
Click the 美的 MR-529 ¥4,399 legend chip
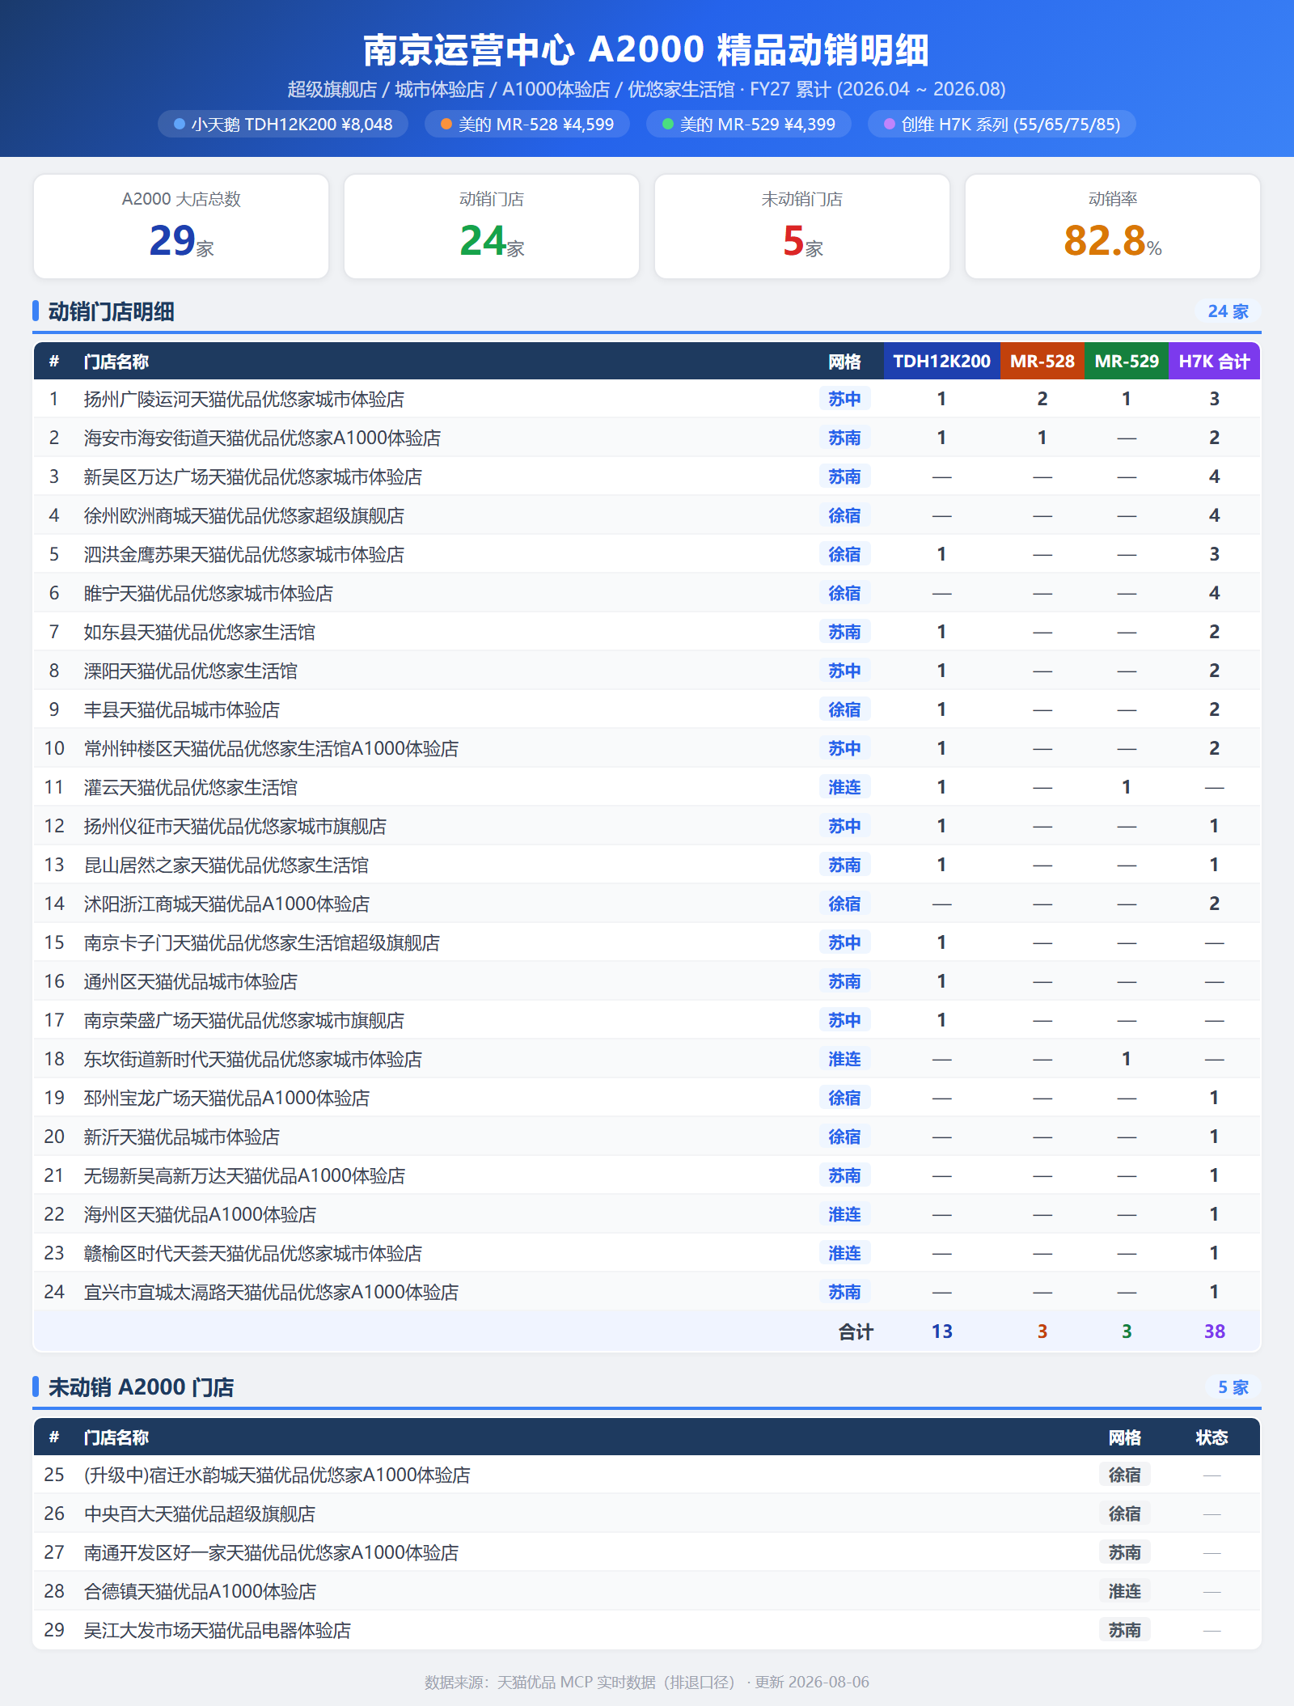tap(749, 124)
